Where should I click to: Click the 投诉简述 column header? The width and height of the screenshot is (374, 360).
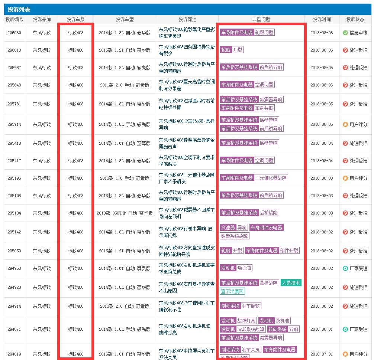point(187,20)
